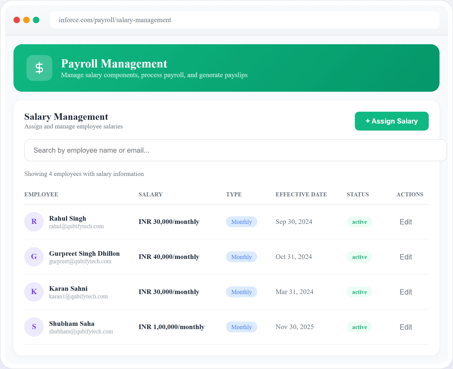Click the email gurpreet@qubifytech.com
The height and width of the screenshot is (369, 453).
(x=80, y=261)
